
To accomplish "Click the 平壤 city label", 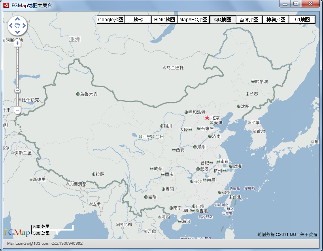I will click(x=255, y=122).
